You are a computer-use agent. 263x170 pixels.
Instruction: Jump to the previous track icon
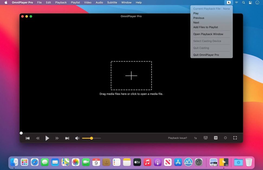coord(28,138)
